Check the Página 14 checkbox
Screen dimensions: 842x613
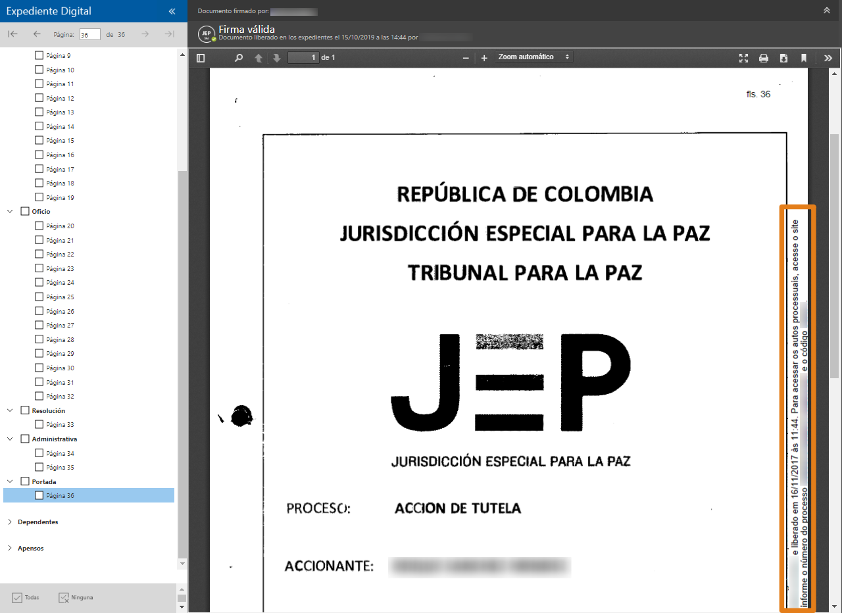(x=39, y=126)
